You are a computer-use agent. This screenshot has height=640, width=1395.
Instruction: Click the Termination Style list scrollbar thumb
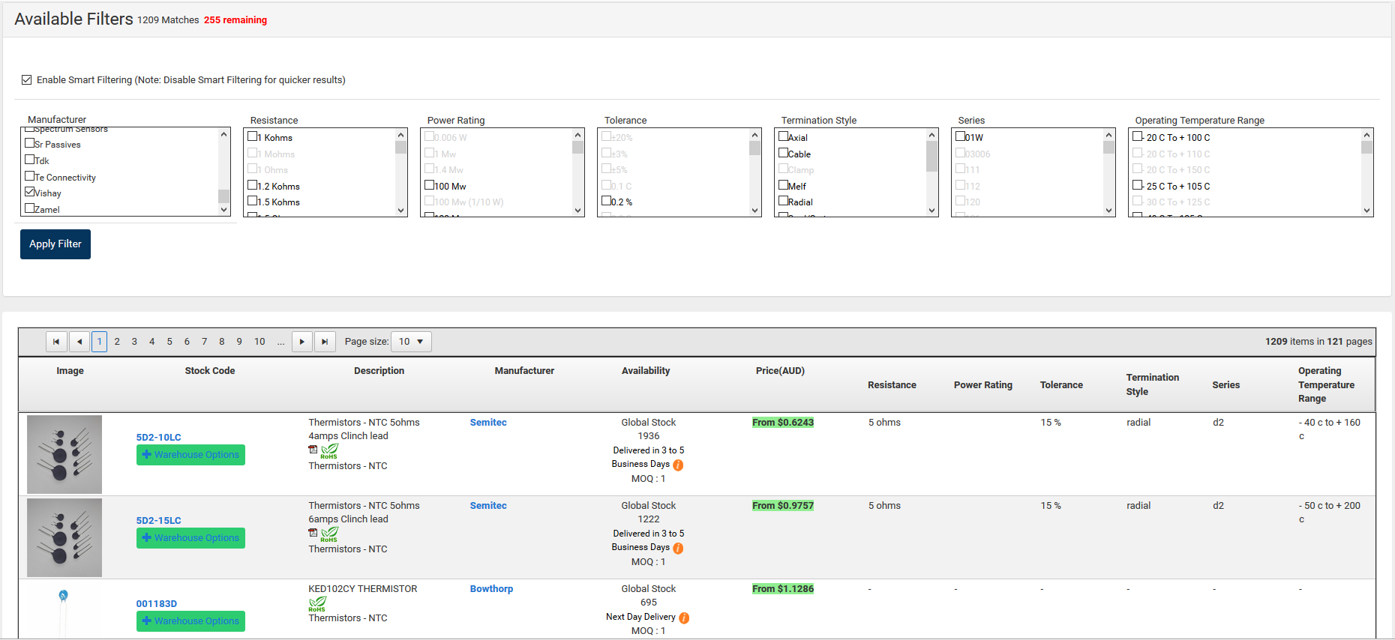931,157
